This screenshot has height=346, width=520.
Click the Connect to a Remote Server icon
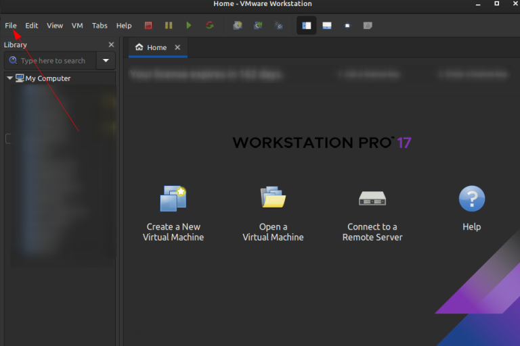click(x=372, y=199)
